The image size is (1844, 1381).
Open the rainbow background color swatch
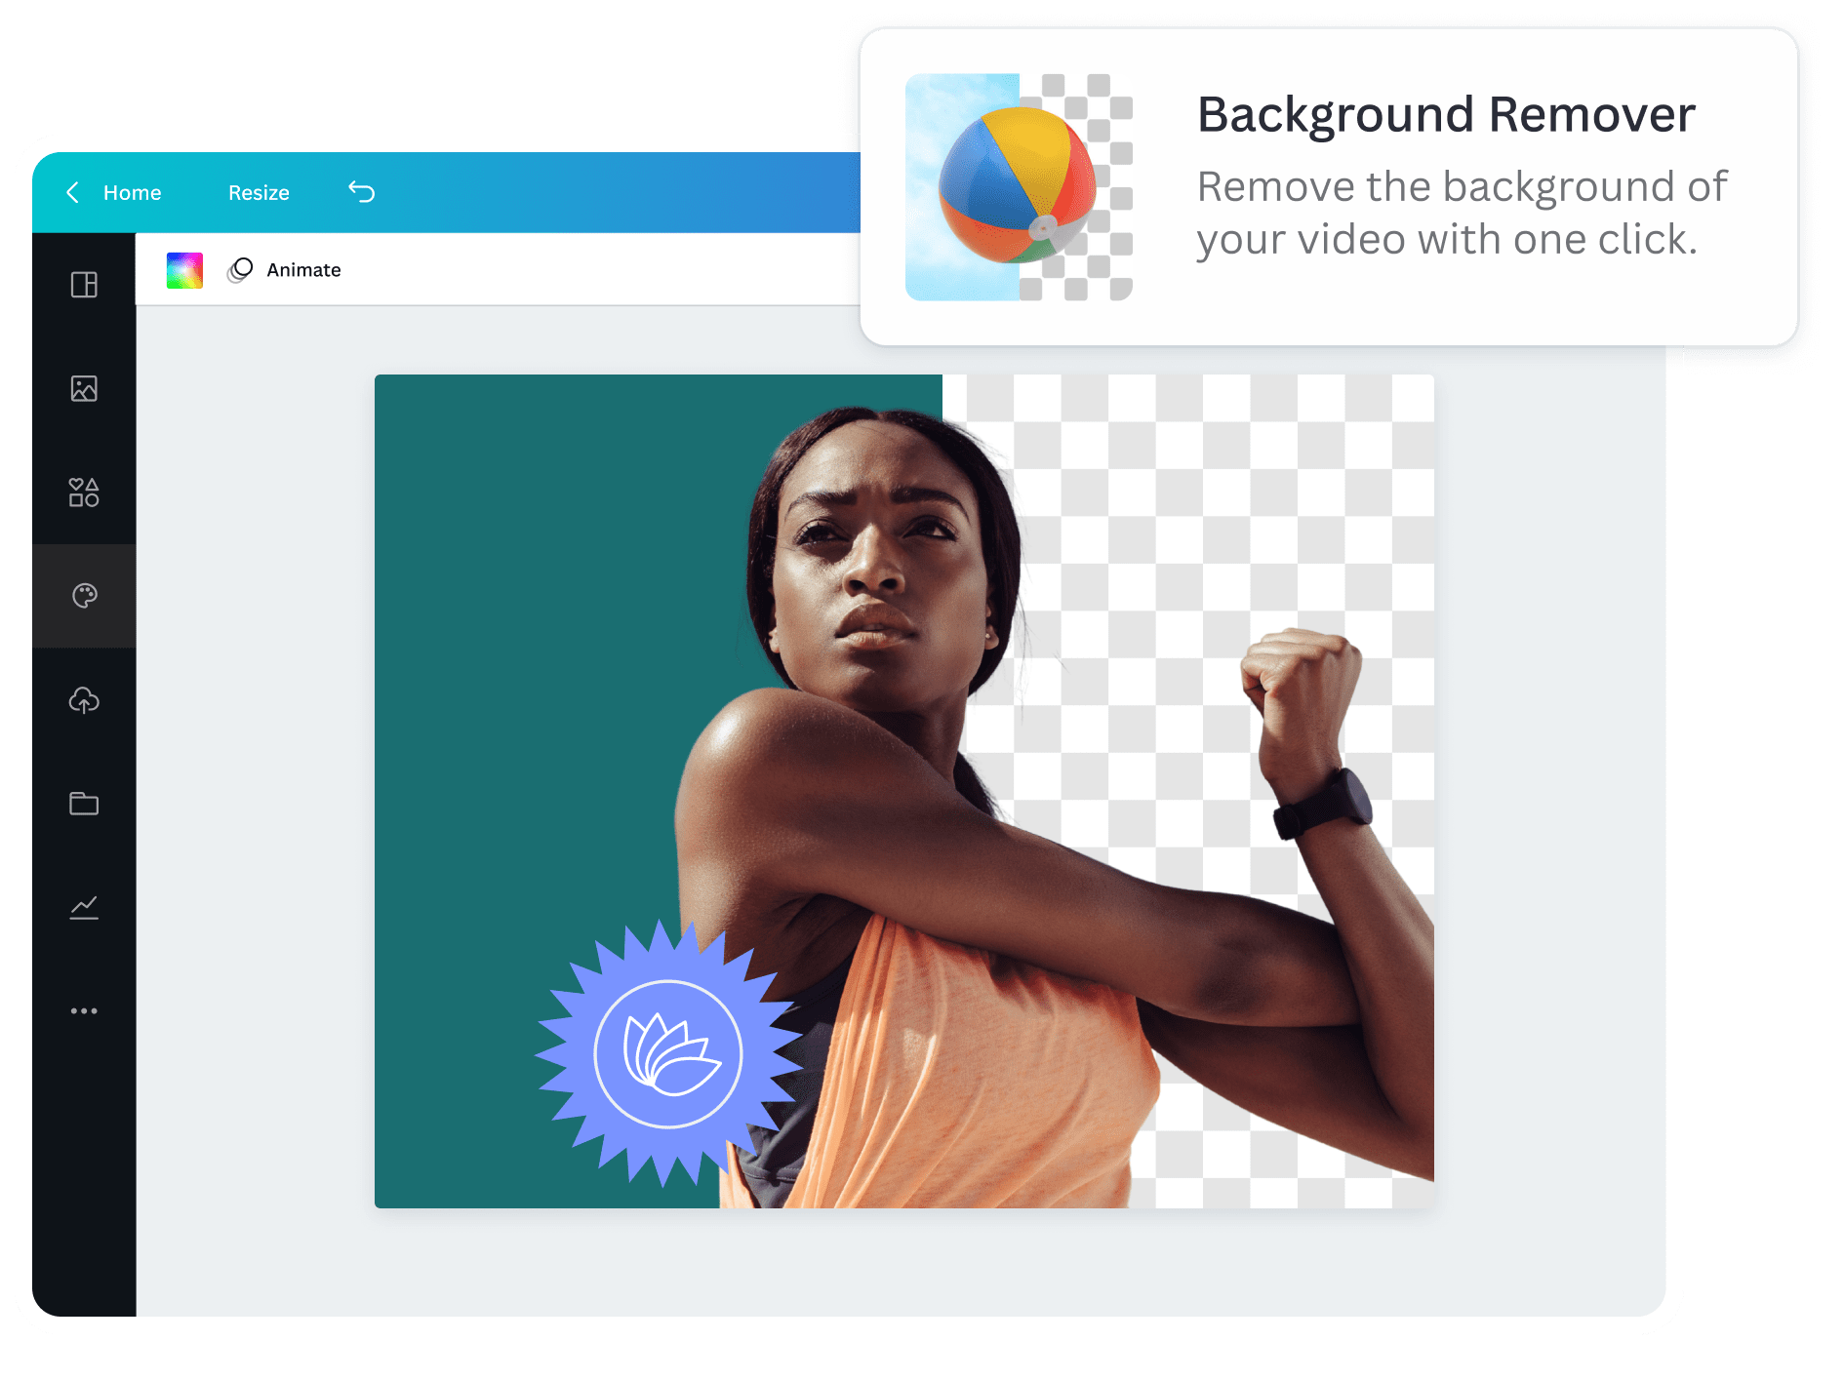click(x=184, y=270)
